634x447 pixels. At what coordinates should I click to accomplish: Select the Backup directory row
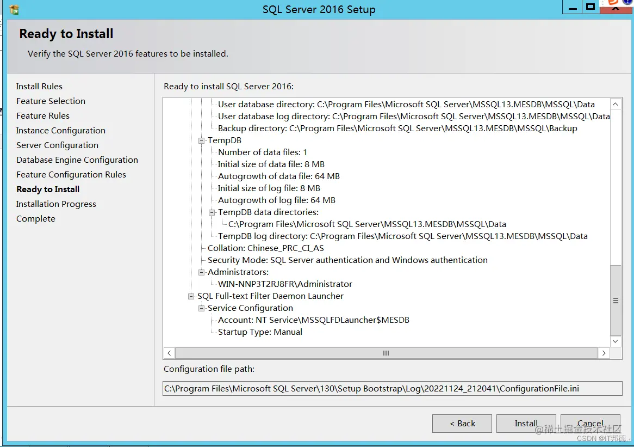coord(397,128)
